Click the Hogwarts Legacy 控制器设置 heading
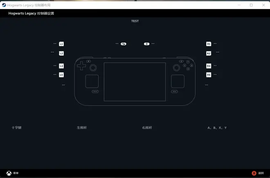This screenshot has width=270, height=178. 31,13
